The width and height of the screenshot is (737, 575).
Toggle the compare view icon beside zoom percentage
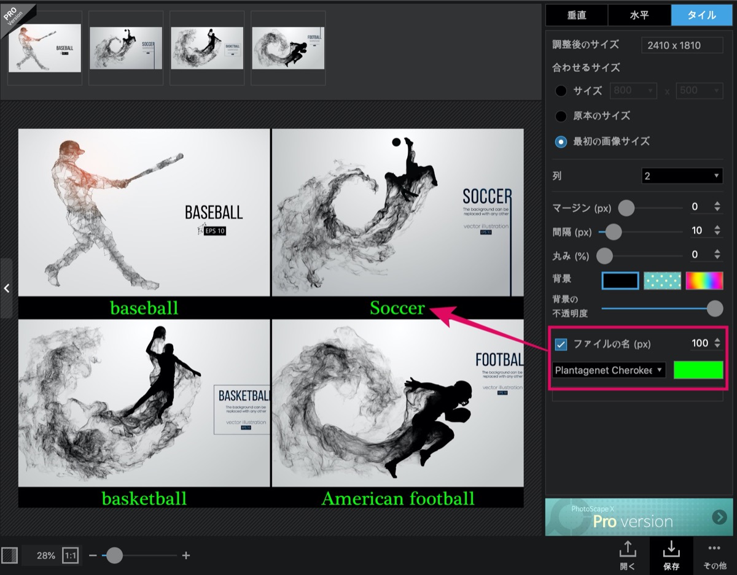click(x=9, y=555)
